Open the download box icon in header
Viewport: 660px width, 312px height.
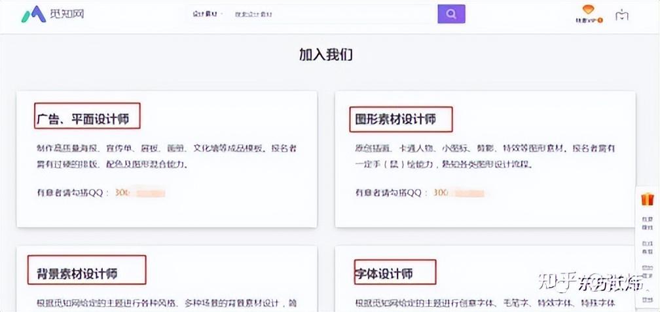(622, 16)
